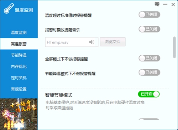The width and height of the screenshot is (178, 130).
Task: Select 常规设置 sidebar tab
Action: pos(19,89)
